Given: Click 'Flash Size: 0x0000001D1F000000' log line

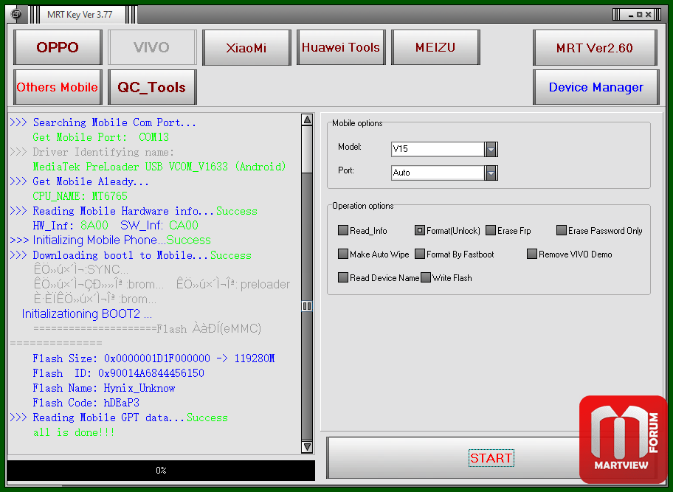Looking at the screenshot, I should [153, 358].
